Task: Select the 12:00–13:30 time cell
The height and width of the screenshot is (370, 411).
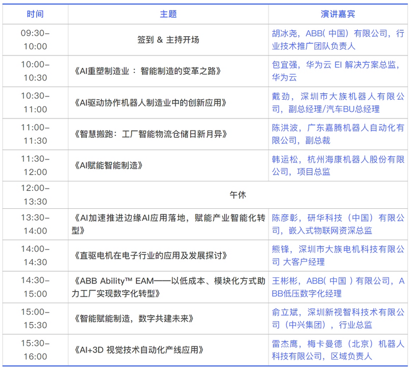Action: click(x=35, y=195)
